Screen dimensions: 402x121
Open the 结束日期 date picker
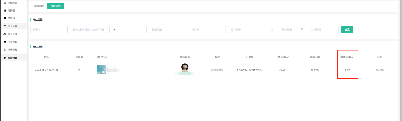316,30
